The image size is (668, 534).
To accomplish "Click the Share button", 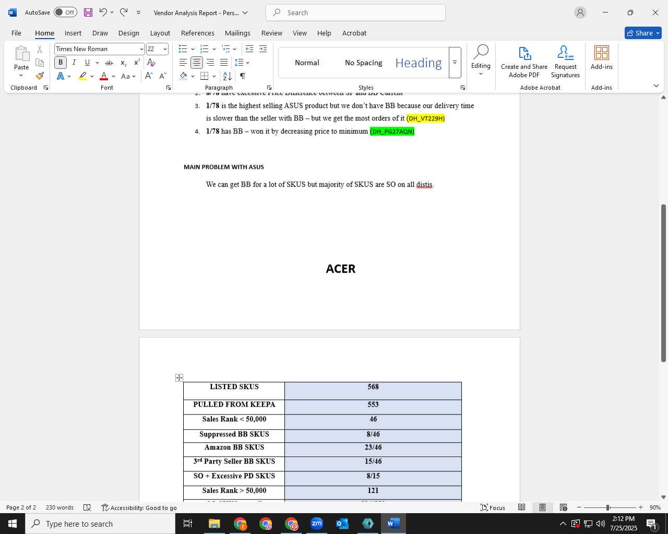I will click(643, 33).
